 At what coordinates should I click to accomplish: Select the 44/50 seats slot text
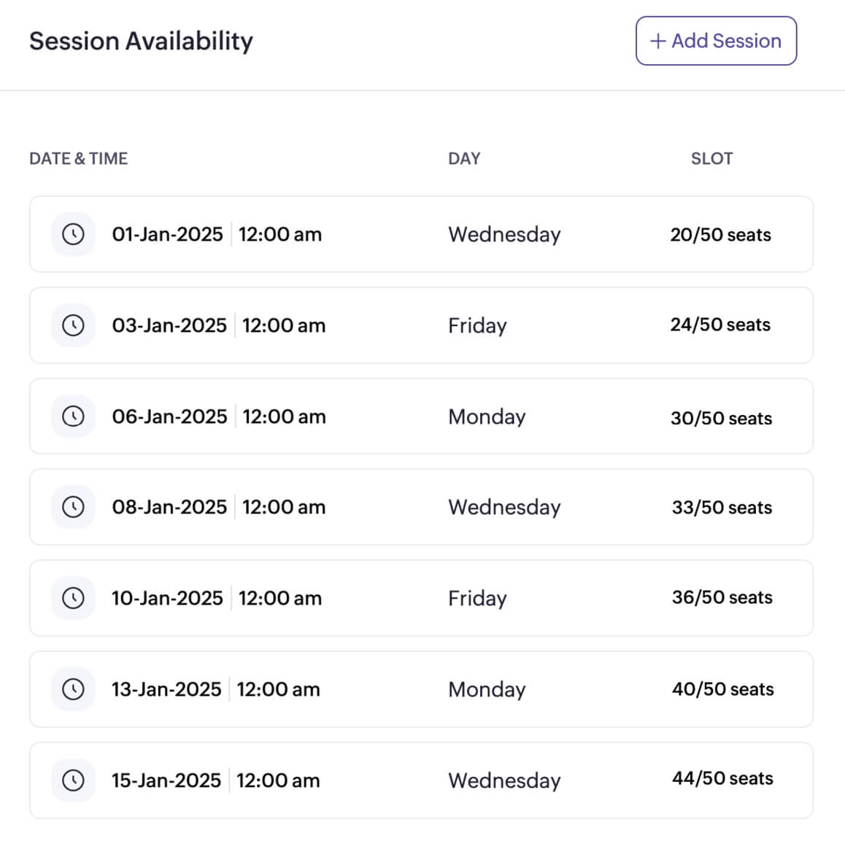click(x=722, y=779)
